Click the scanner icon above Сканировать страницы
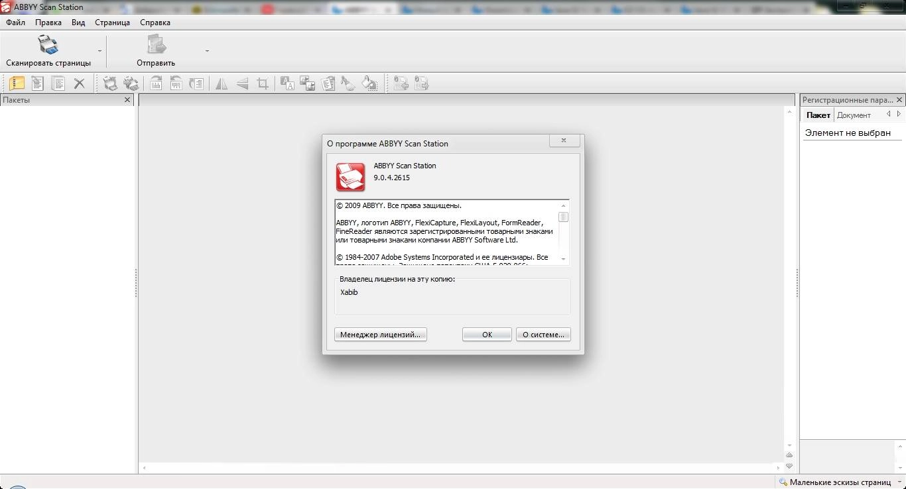 point(48,45)
